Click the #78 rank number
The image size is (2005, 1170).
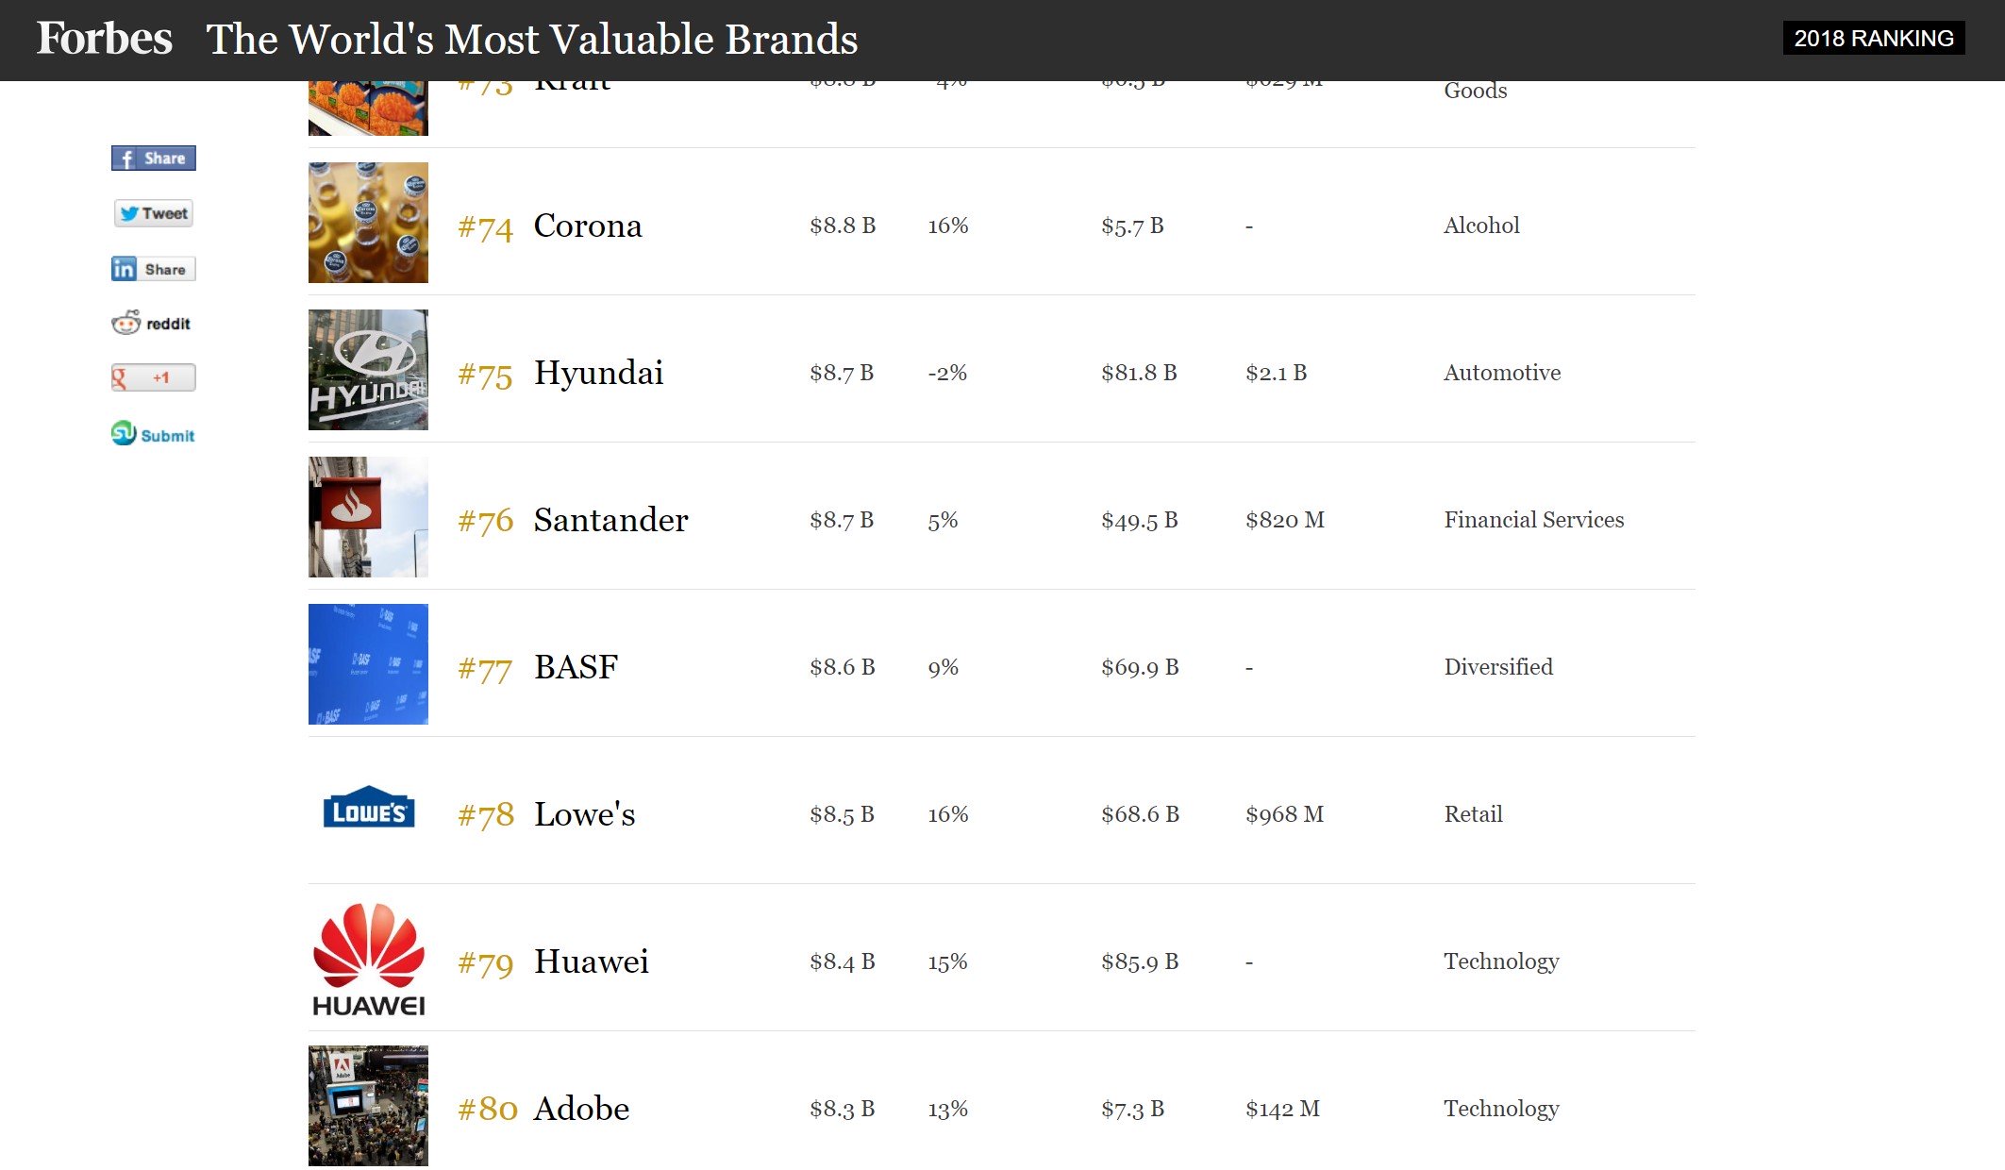pos(486,815)
